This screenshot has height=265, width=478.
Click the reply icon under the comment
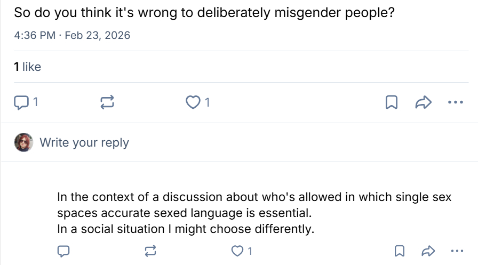point(64,251)
